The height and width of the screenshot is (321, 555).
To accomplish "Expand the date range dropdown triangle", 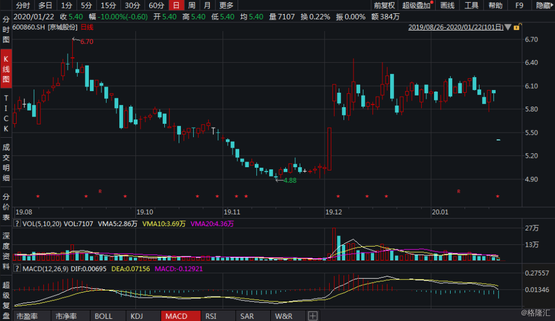I will (x=508, y=27).
